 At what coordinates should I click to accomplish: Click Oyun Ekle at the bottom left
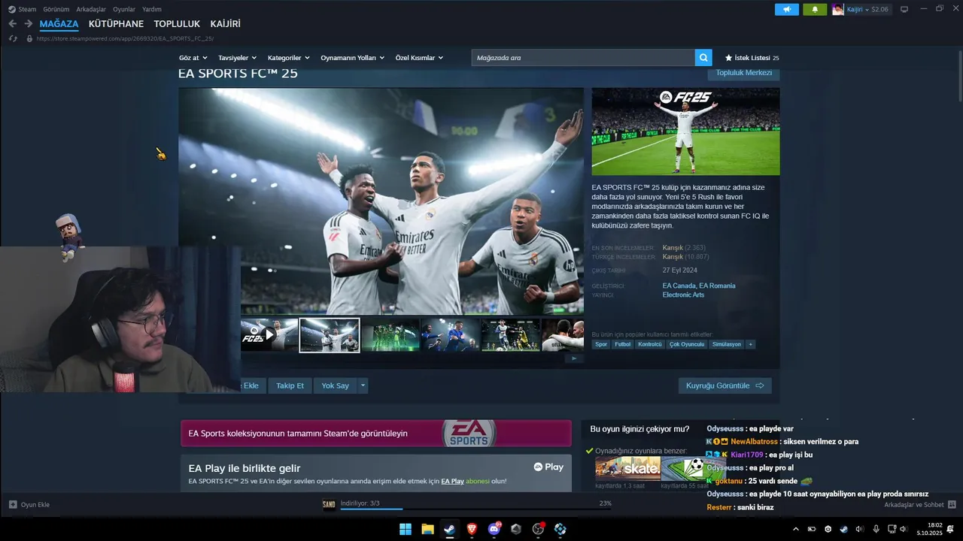pos(29,505)
